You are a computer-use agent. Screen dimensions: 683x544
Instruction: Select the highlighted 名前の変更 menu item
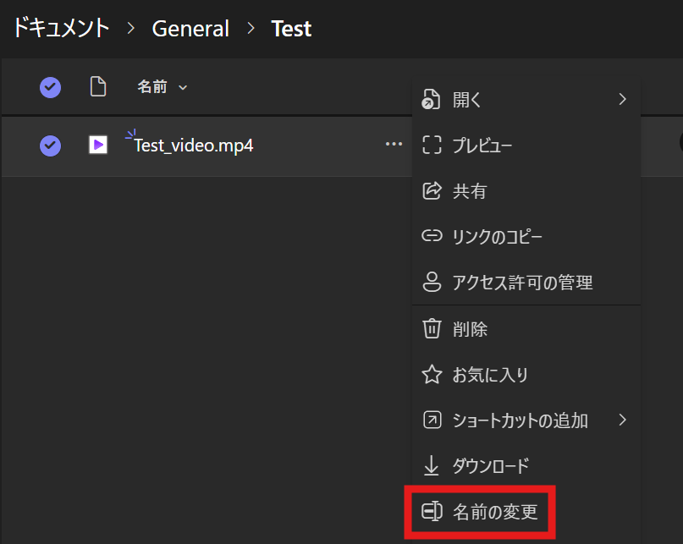[x=495, y=512]
